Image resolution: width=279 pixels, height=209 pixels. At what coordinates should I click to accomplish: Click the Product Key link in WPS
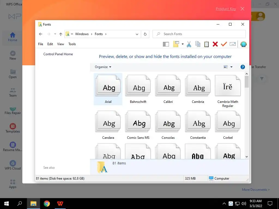click(226, 9)
